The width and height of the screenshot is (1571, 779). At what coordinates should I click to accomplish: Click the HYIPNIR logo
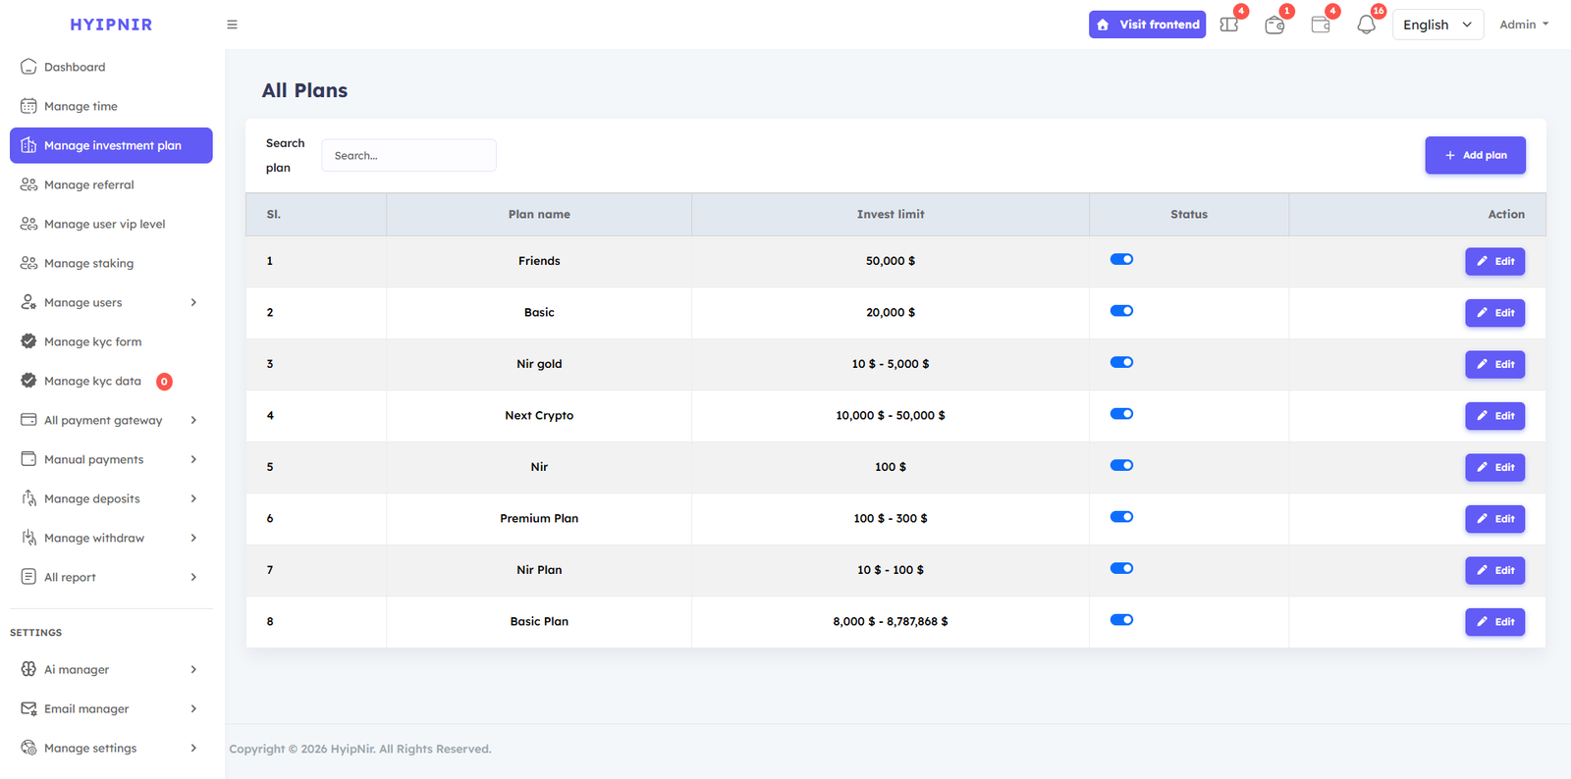tap(111, 25)
